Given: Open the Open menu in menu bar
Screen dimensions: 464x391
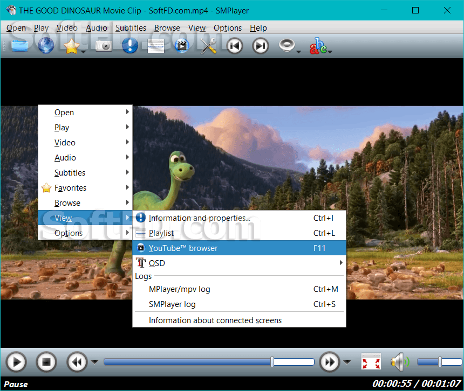Looking at the screenshot, I should pos(16,28).
